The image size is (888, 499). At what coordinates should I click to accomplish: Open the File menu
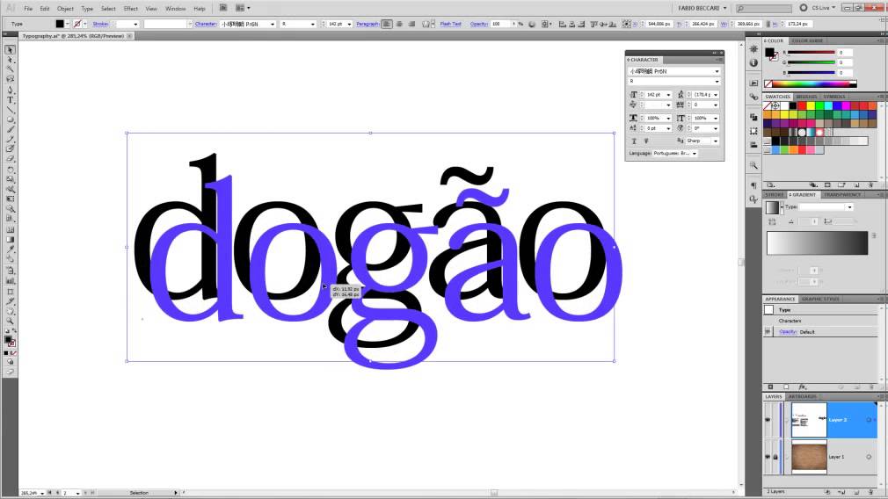[x=28, y=9]
